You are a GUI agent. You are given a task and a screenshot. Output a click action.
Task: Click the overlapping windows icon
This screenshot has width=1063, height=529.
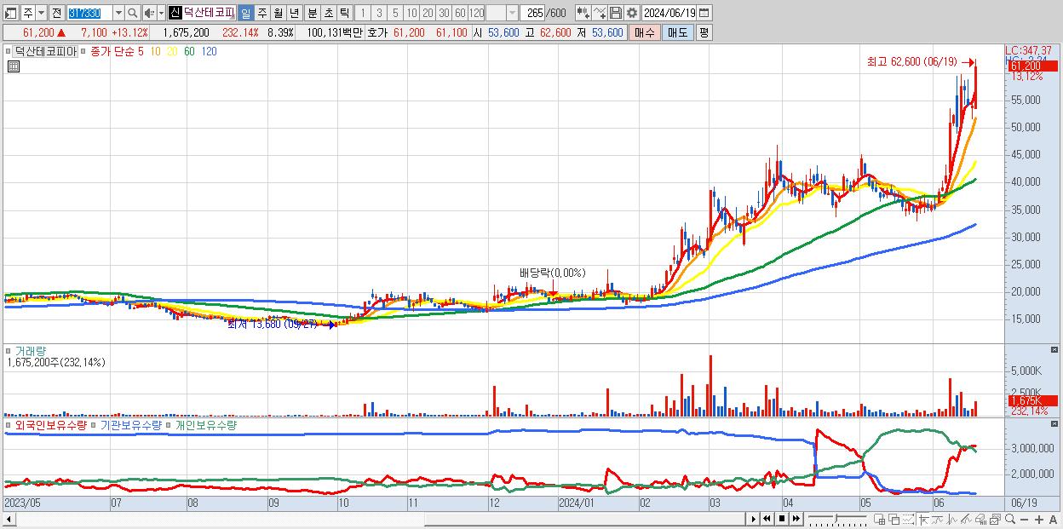[893, 520]
